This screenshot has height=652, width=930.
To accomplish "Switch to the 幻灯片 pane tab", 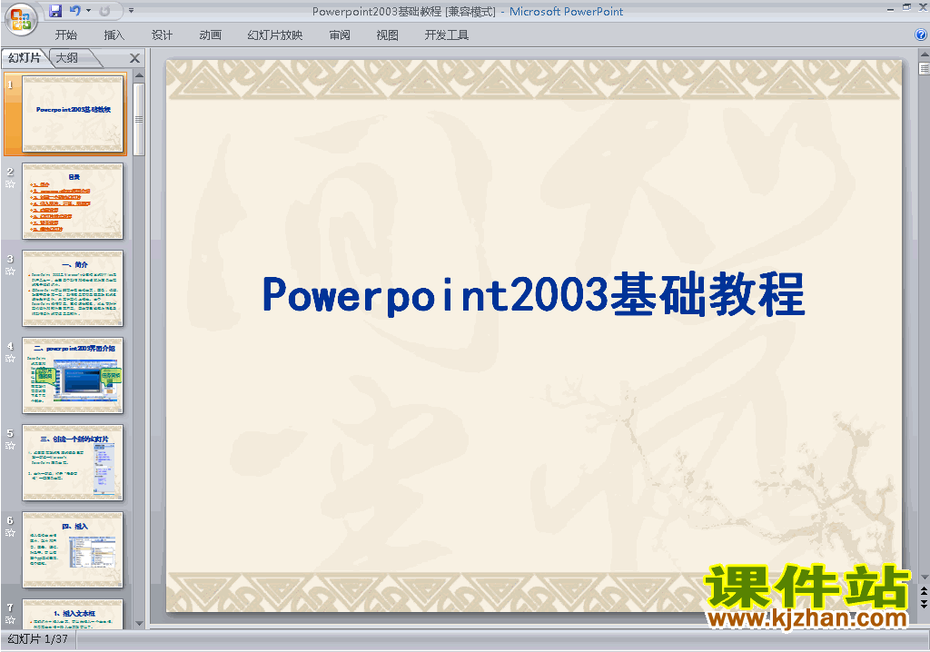I will click(25, 57).
